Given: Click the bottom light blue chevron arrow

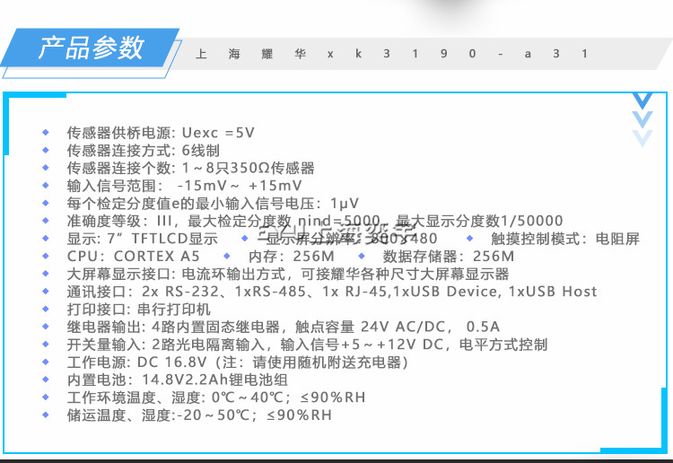Looking at the screenshot, I should [642, 137].
